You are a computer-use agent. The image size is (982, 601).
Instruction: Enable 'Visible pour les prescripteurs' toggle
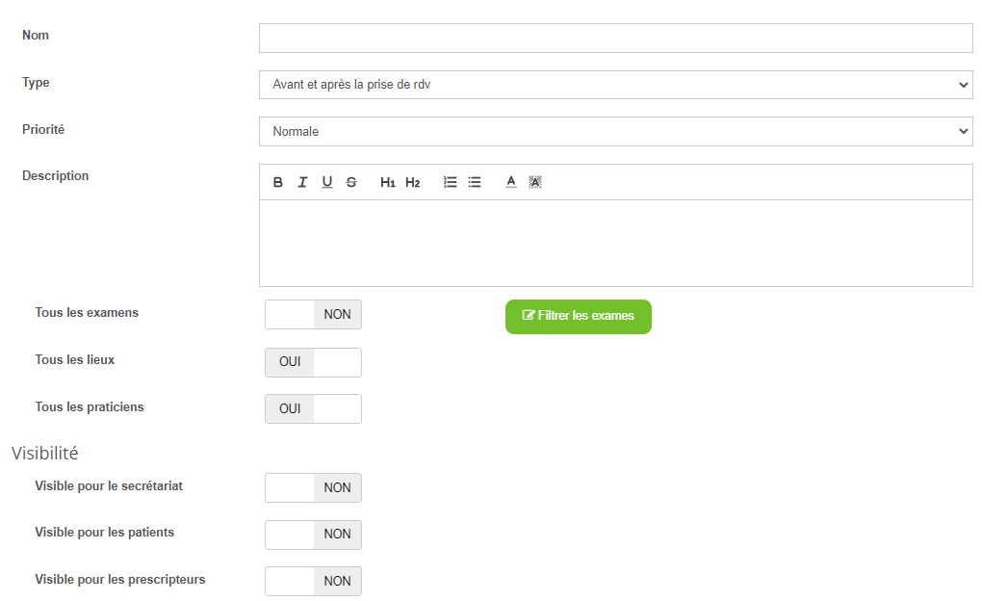pos(313,581)
